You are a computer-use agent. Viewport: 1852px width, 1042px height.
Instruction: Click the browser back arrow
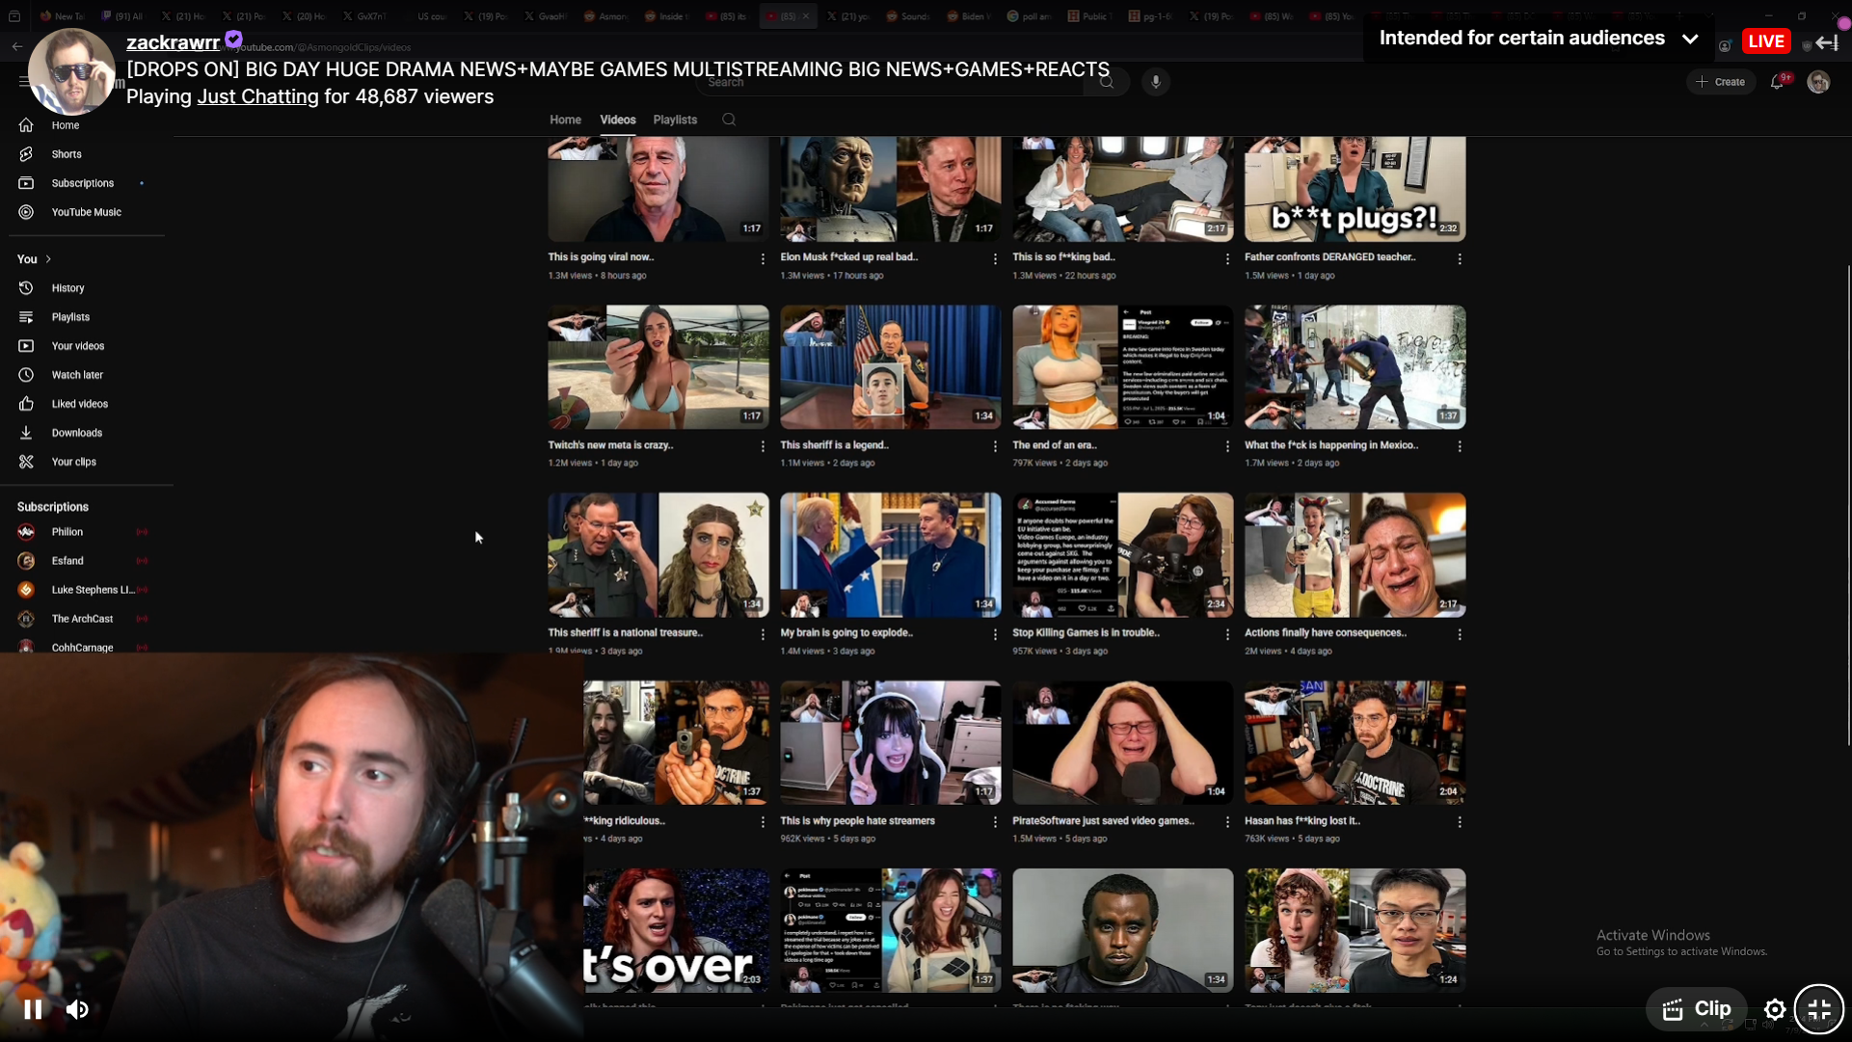coord(17,46)
